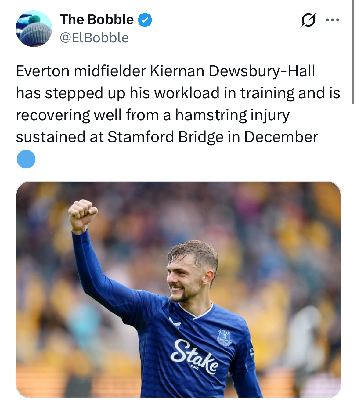Open the Grok explain icon
Image resolution: width=357 pixels, height=411 pixels.
click(x=308, y=20)
